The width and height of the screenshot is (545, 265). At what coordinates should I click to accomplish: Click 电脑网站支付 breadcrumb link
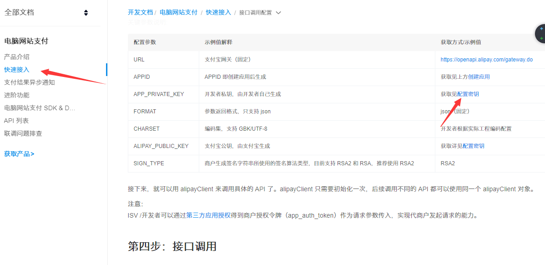point(178,12)
